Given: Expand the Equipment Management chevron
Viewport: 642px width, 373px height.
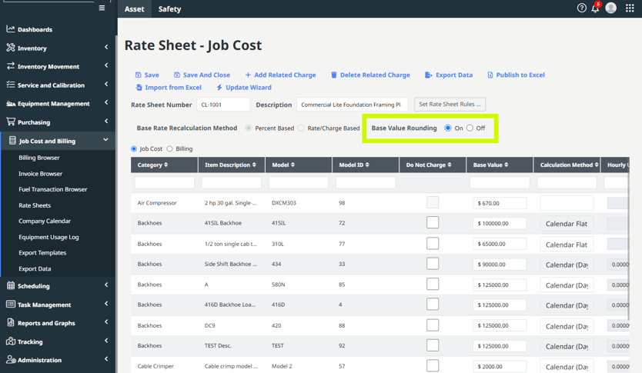Looking at the screenshot, I should pyautogui.click(x=106, y=102).
